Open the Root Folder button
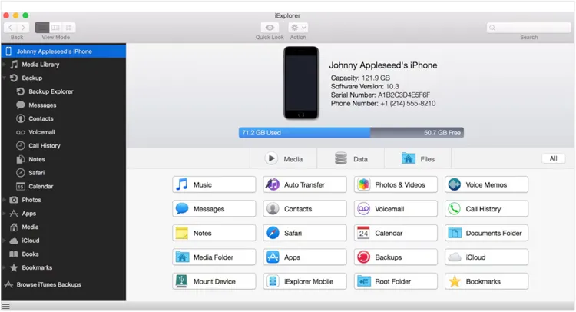Image resolution: width=576 pixels, height=312 pixels. (396, 281)
